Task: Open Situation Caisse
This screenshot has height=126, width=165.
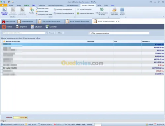Action: pyautogui.click(x=42, y=11)
